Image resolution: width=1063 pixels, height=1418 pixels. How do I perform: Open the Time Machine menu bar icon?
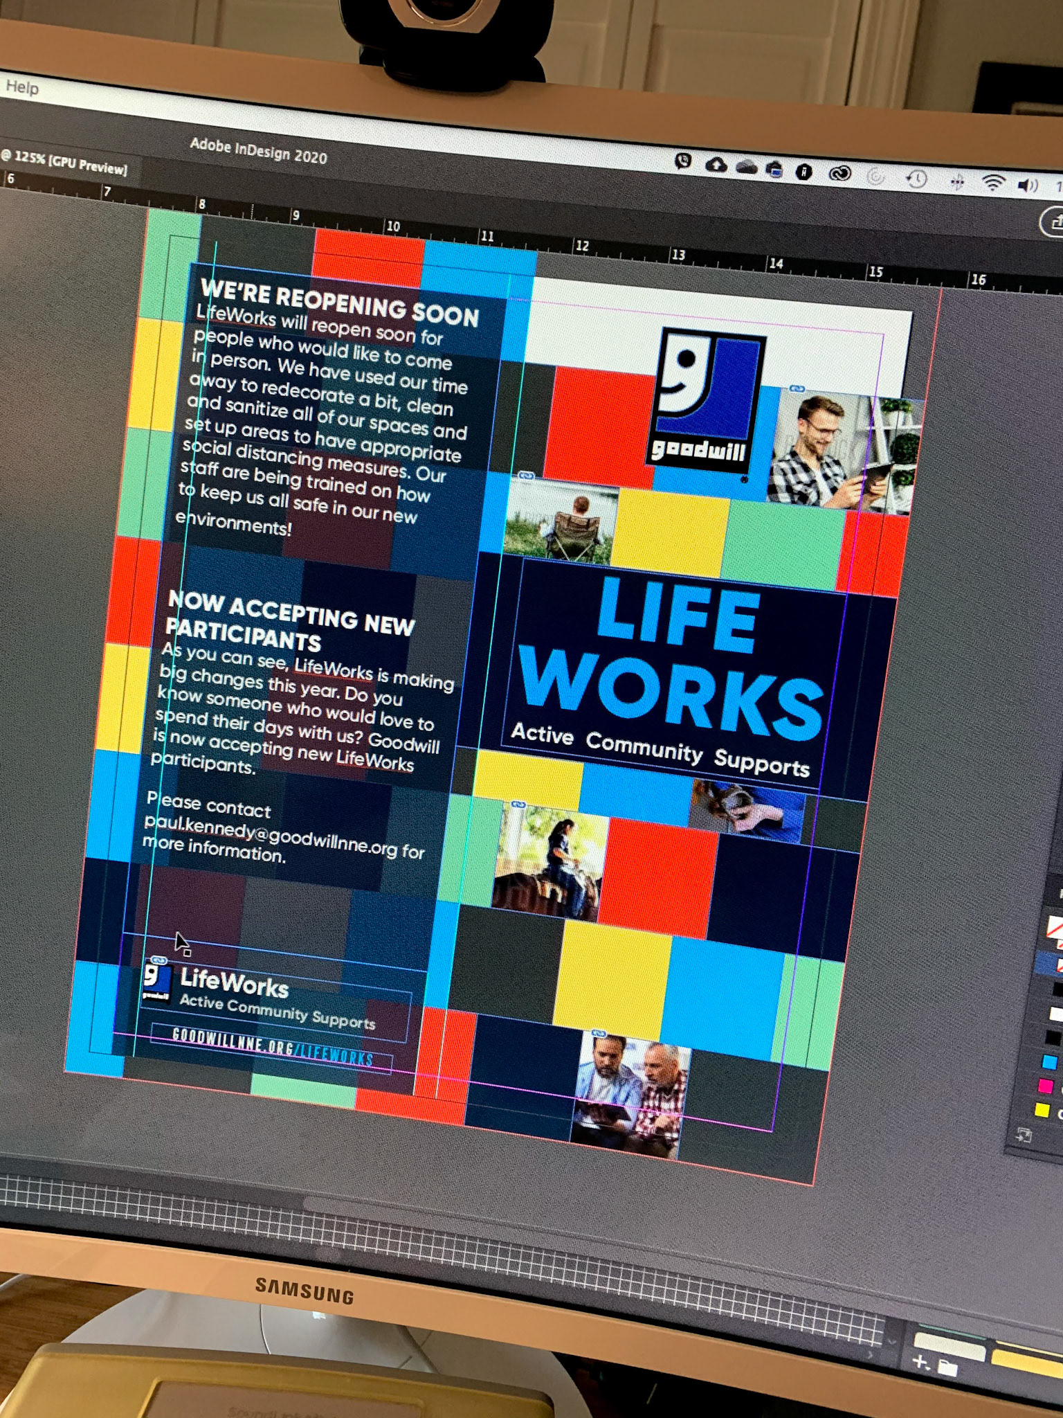click(x=916, y=179)
